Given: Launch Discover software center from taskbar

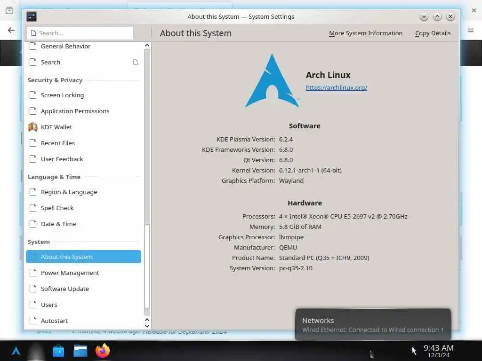Looking at the screenshot, I should pyautogui.click(x=58, y=351).
